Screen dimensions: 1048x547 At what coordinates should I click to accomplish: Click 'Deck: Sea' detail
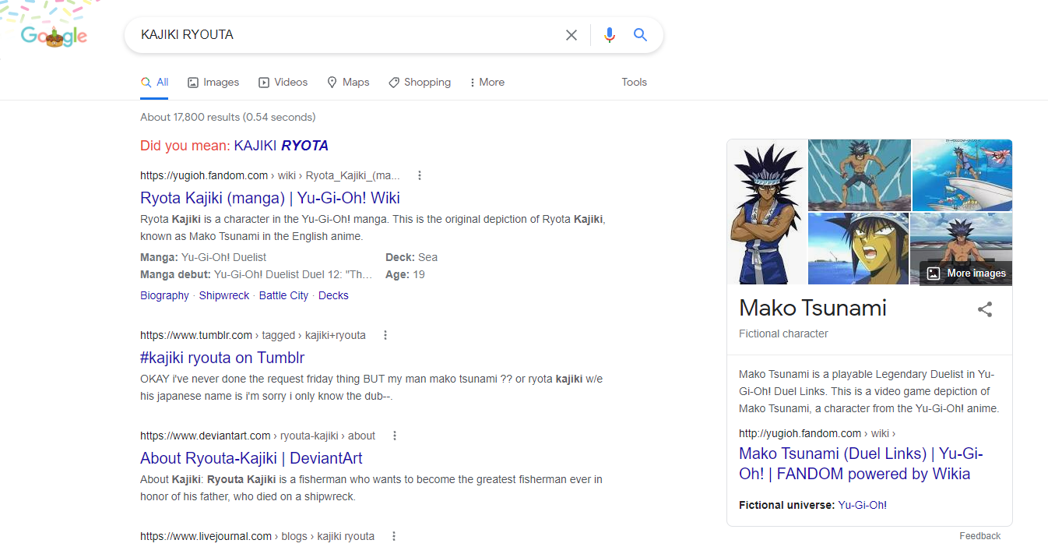coord(411,257)
